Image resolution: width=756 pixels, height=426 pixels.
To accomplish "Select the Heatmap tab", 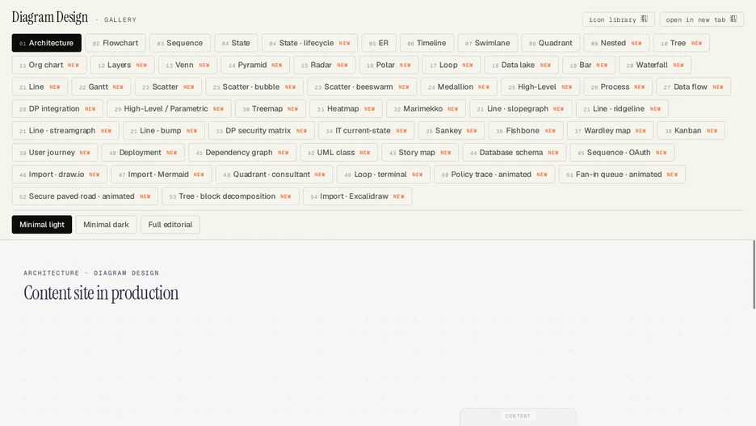I will 346,108.
